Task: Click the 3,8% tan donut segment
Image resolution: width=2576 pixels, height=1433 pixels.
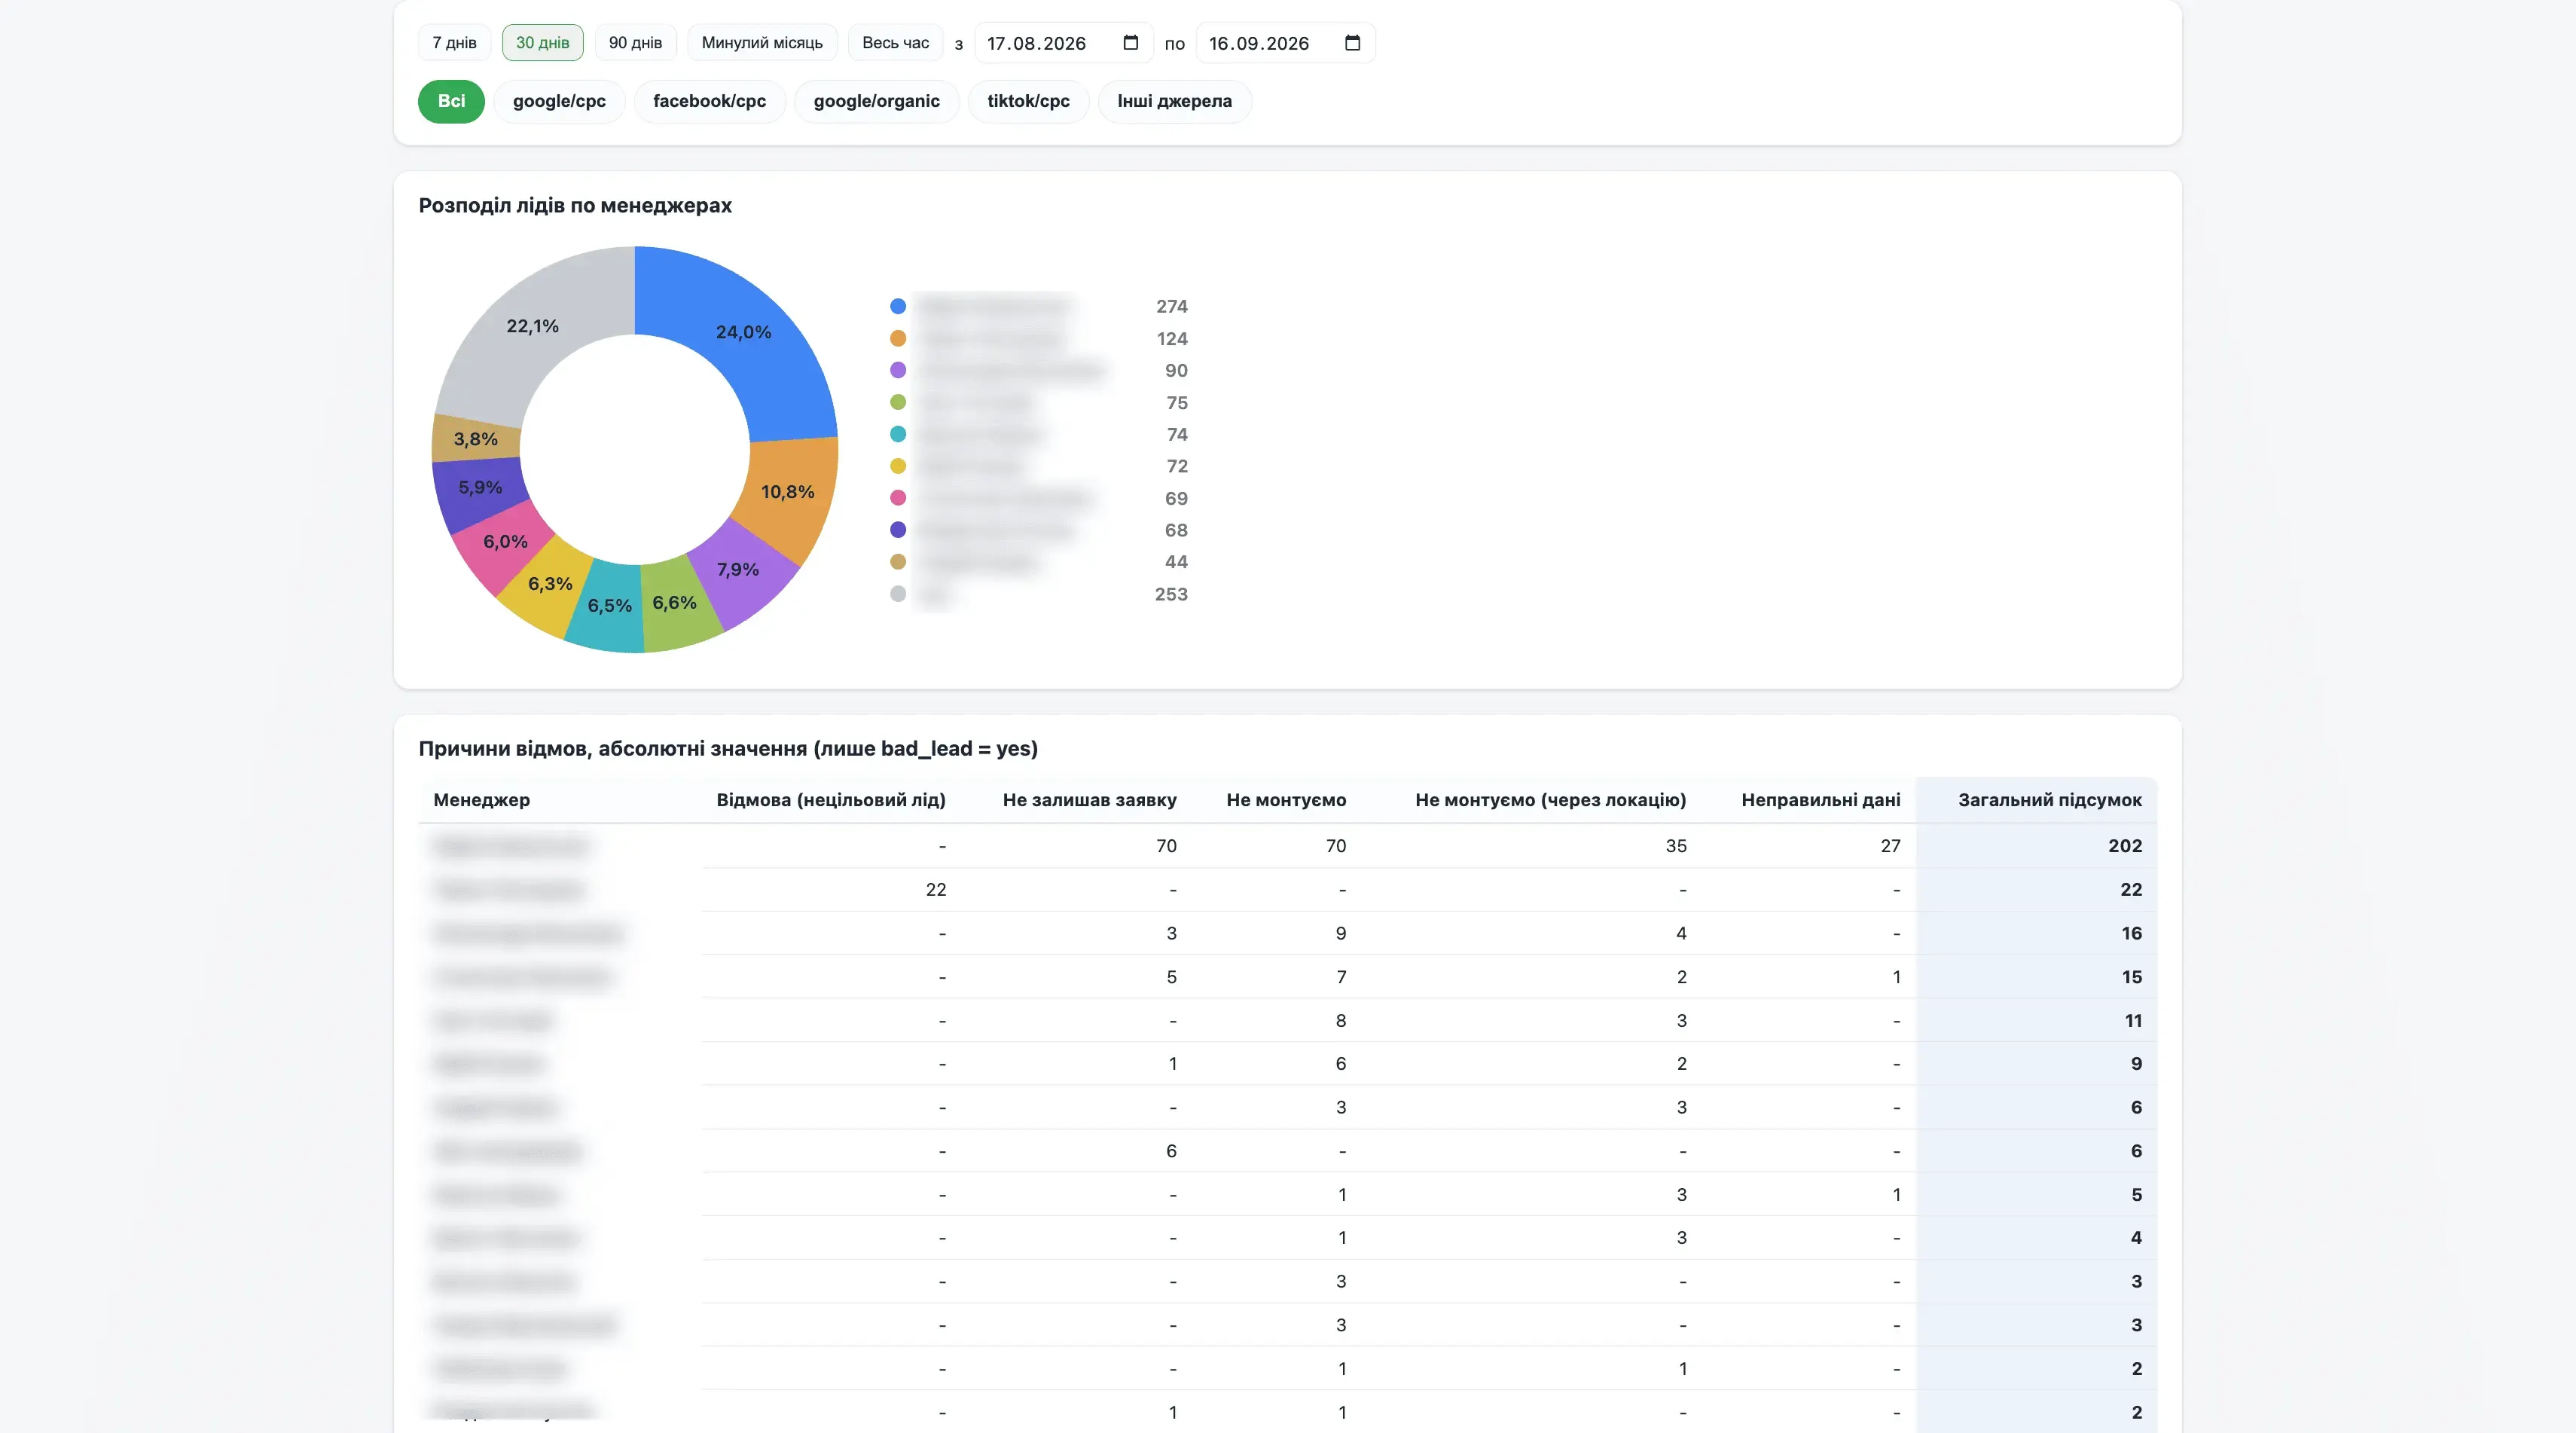Action: pyautogui.click(x=475, y=440)
